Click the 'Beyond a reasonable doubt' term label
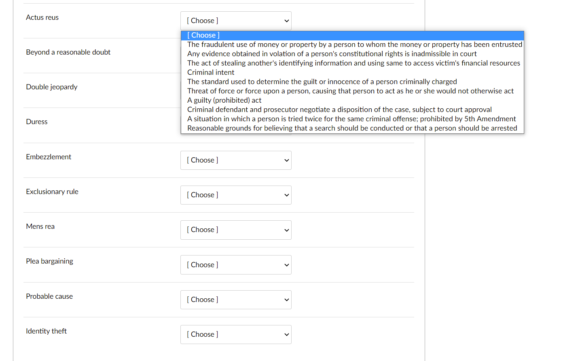The height and width of the screenshot is (361, 563). tap(68, 52)
